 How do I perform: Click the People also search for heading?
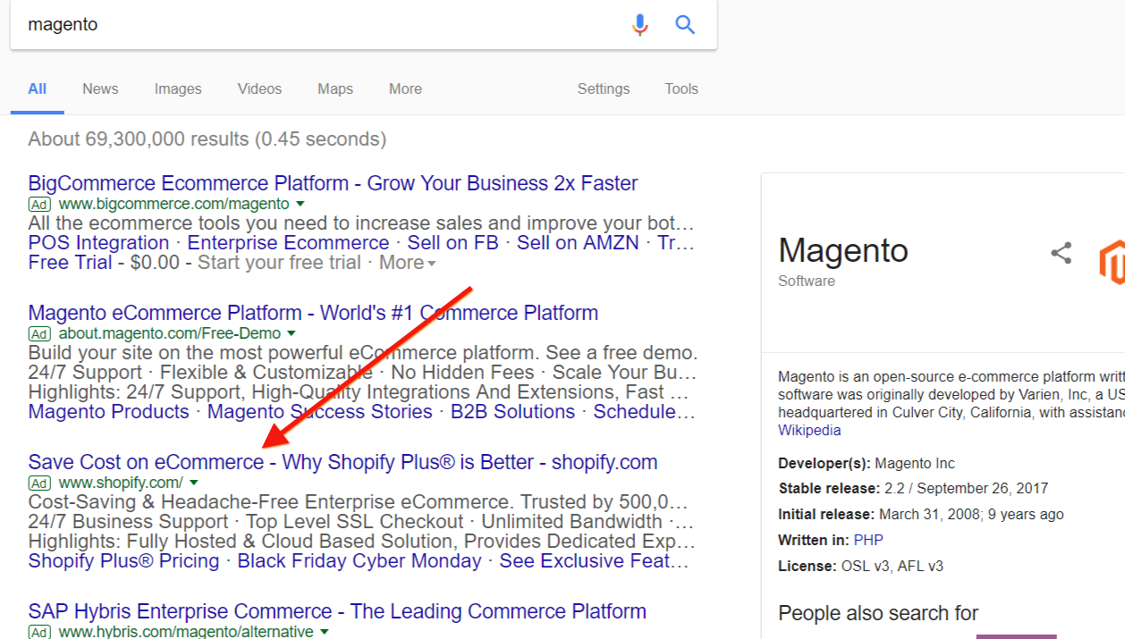(x=878, y=613)
